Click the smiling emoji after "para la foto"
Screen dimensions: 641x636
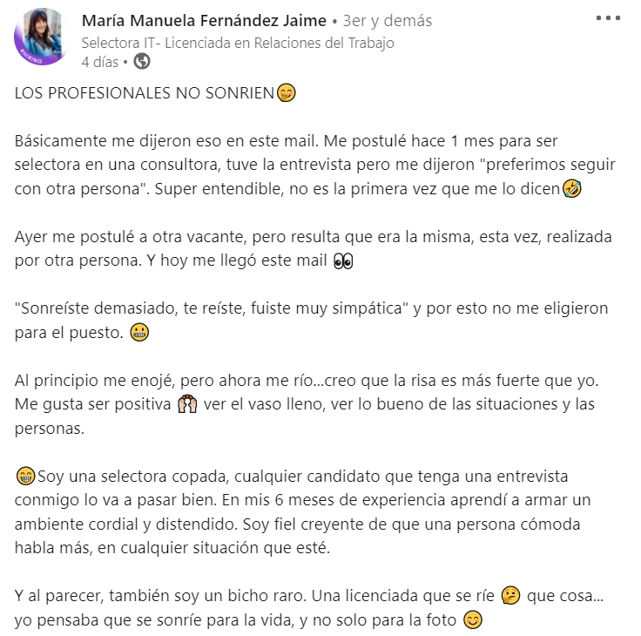472,621
